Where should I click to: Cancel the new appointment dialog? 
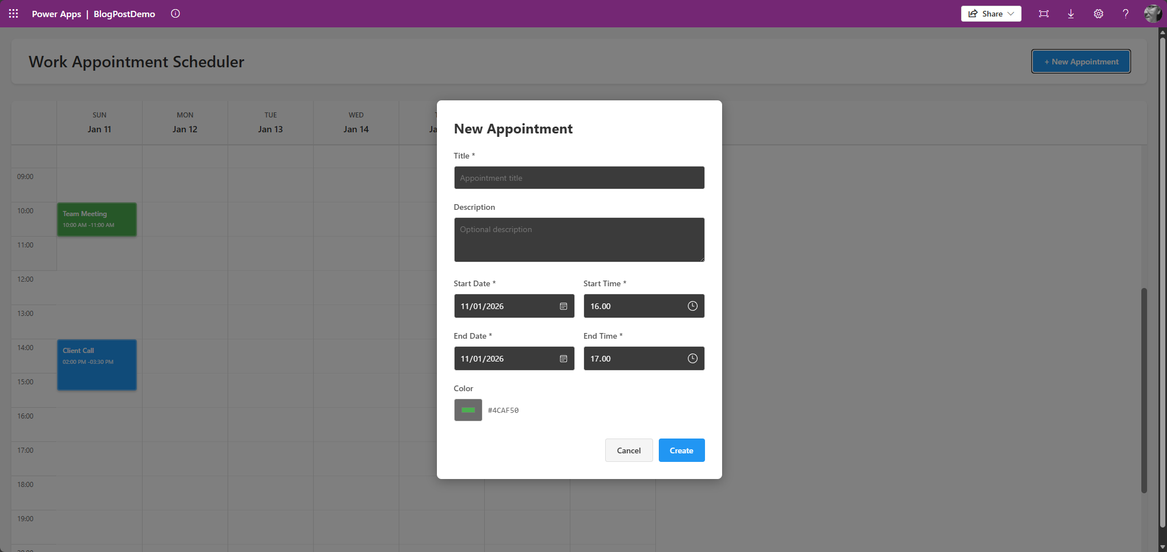coord(629,450)
